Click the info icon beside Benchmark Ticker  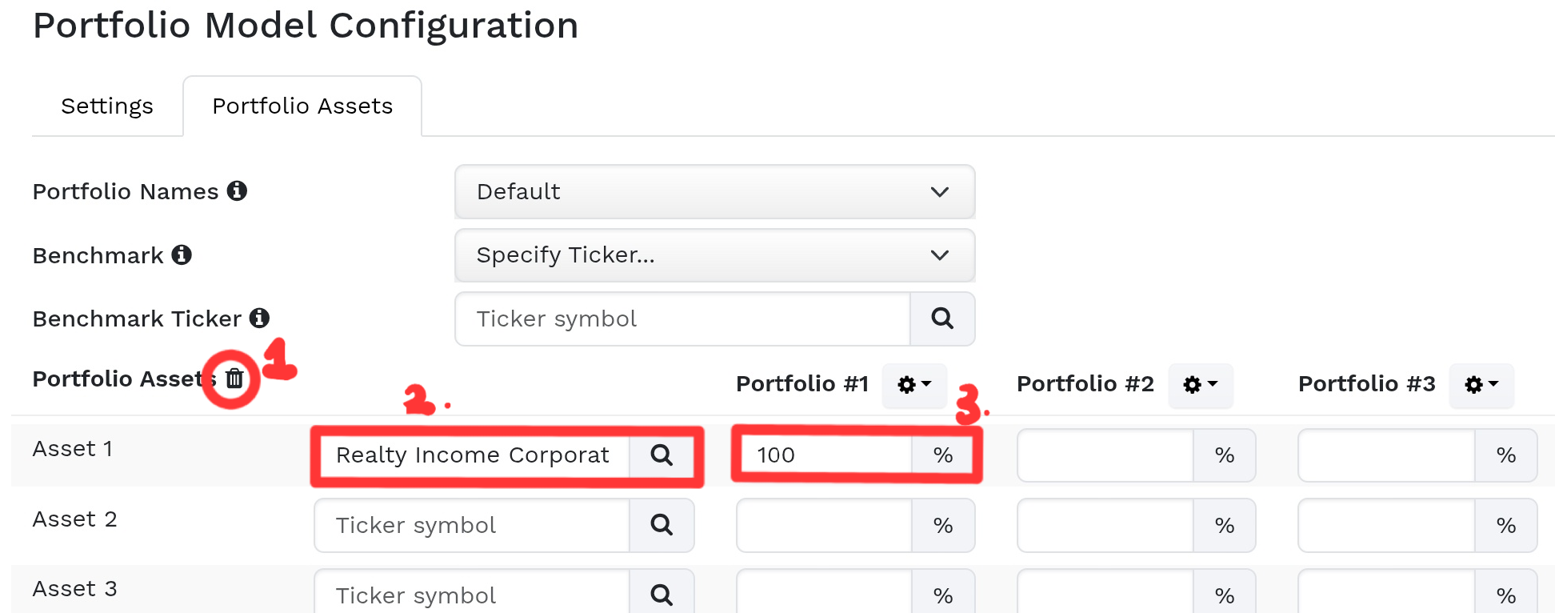pos(259,318)
